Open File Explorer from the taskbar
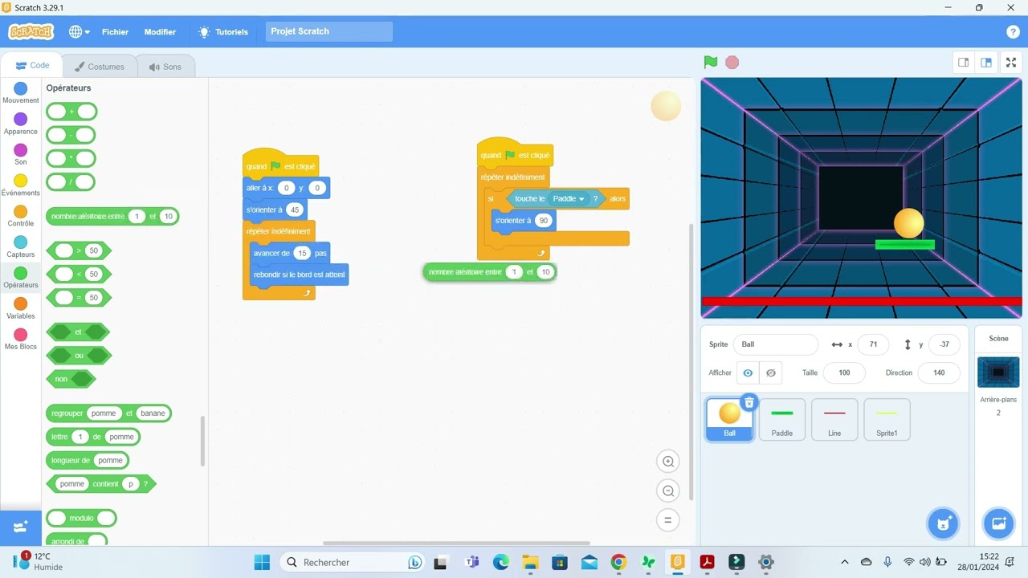The width and height of the screenshot is (1028, 578). pyautogui.click(x=530, y=562)
